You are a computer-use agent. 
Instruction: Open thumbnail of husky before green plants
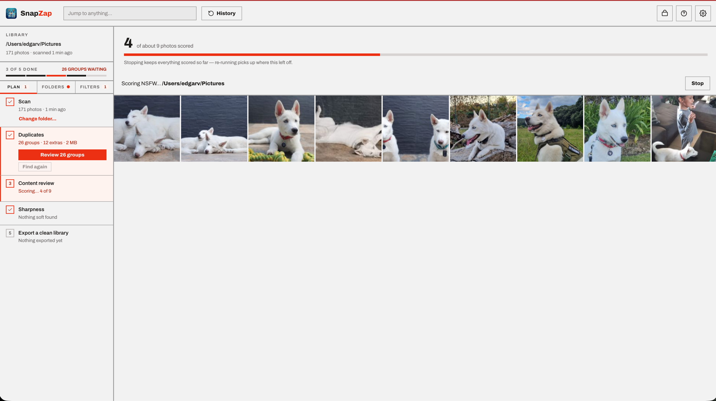[x=617, y=128]
